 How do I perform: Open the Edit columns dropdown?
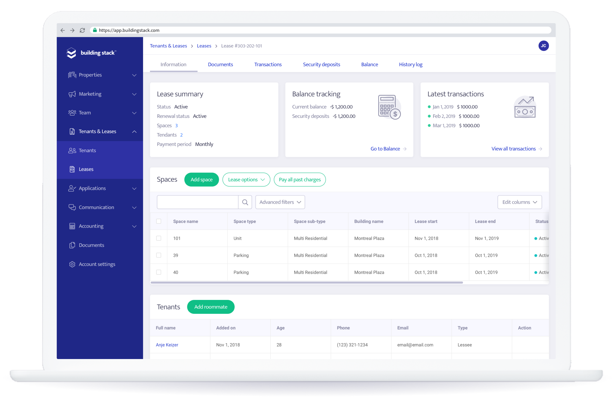519,202
